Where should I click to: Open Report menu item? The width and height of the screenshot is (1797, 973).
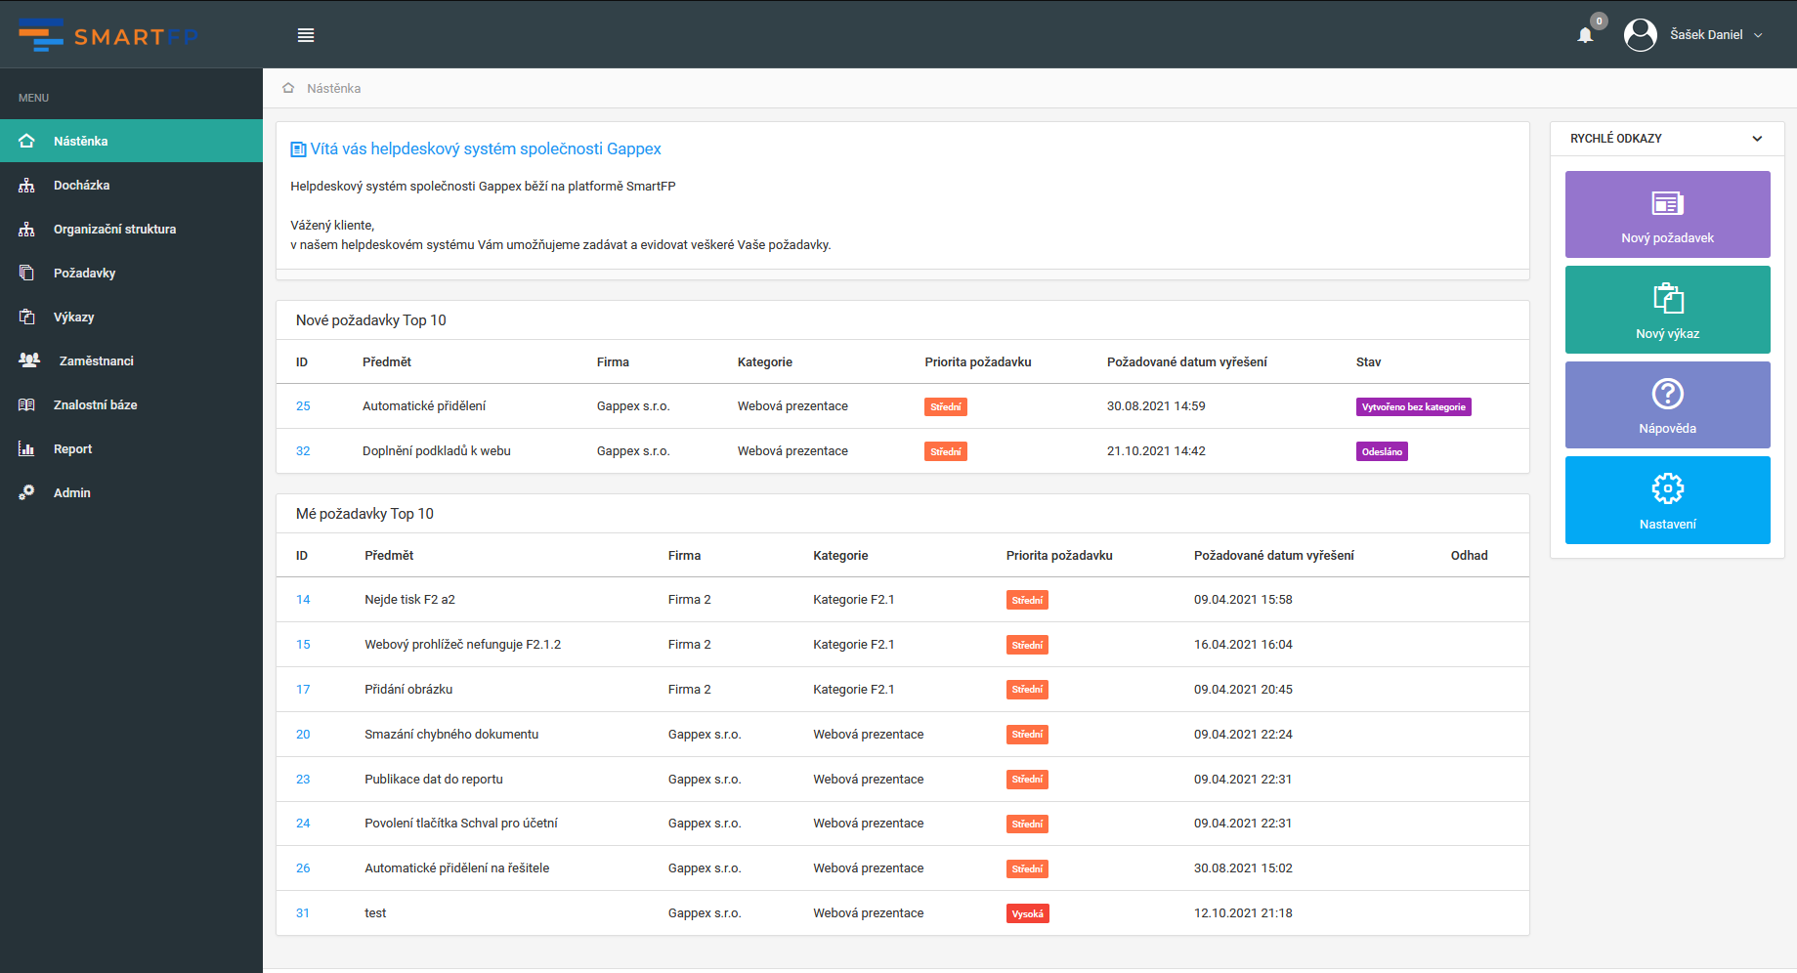tap(131, 448)
